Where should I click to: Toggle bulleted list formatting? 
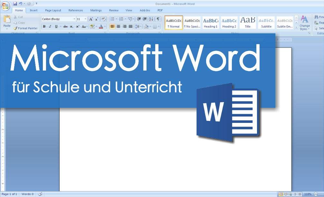112,19
